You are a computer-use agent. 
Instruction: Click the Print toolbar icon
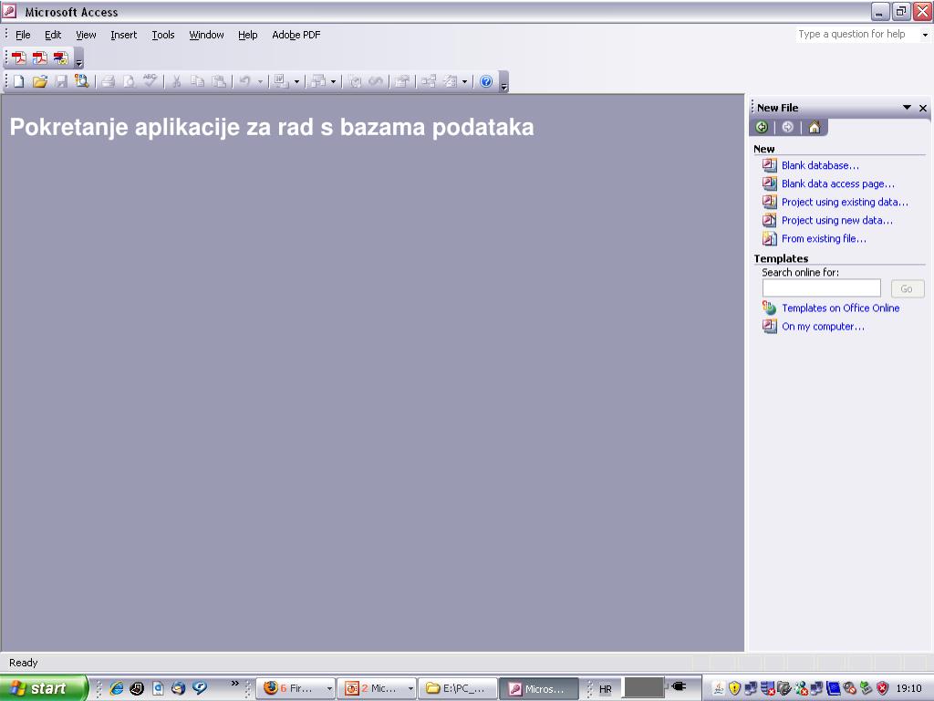click(x=108, y=81)
